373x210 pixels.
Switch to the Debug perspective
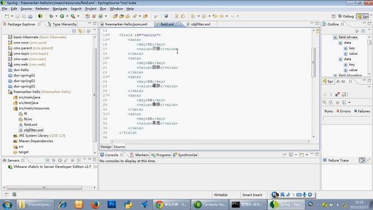pyautogui.click(x=346, y=16)
